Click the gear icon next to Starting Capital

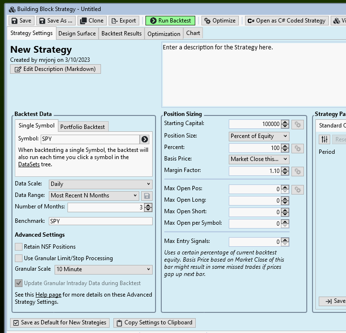coord(298,124)
